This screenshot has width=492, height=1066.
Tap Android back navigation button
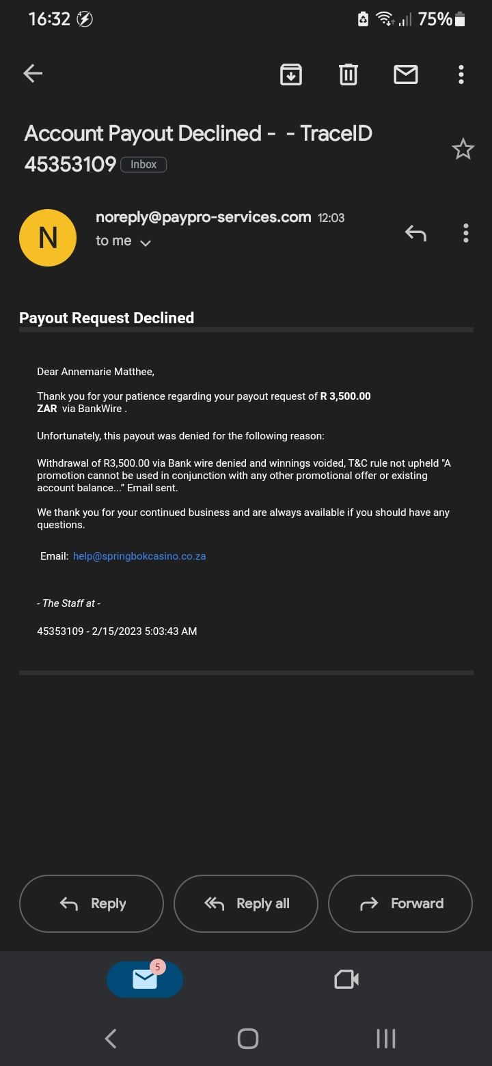pyautogui.click(x=111, y=1039)
